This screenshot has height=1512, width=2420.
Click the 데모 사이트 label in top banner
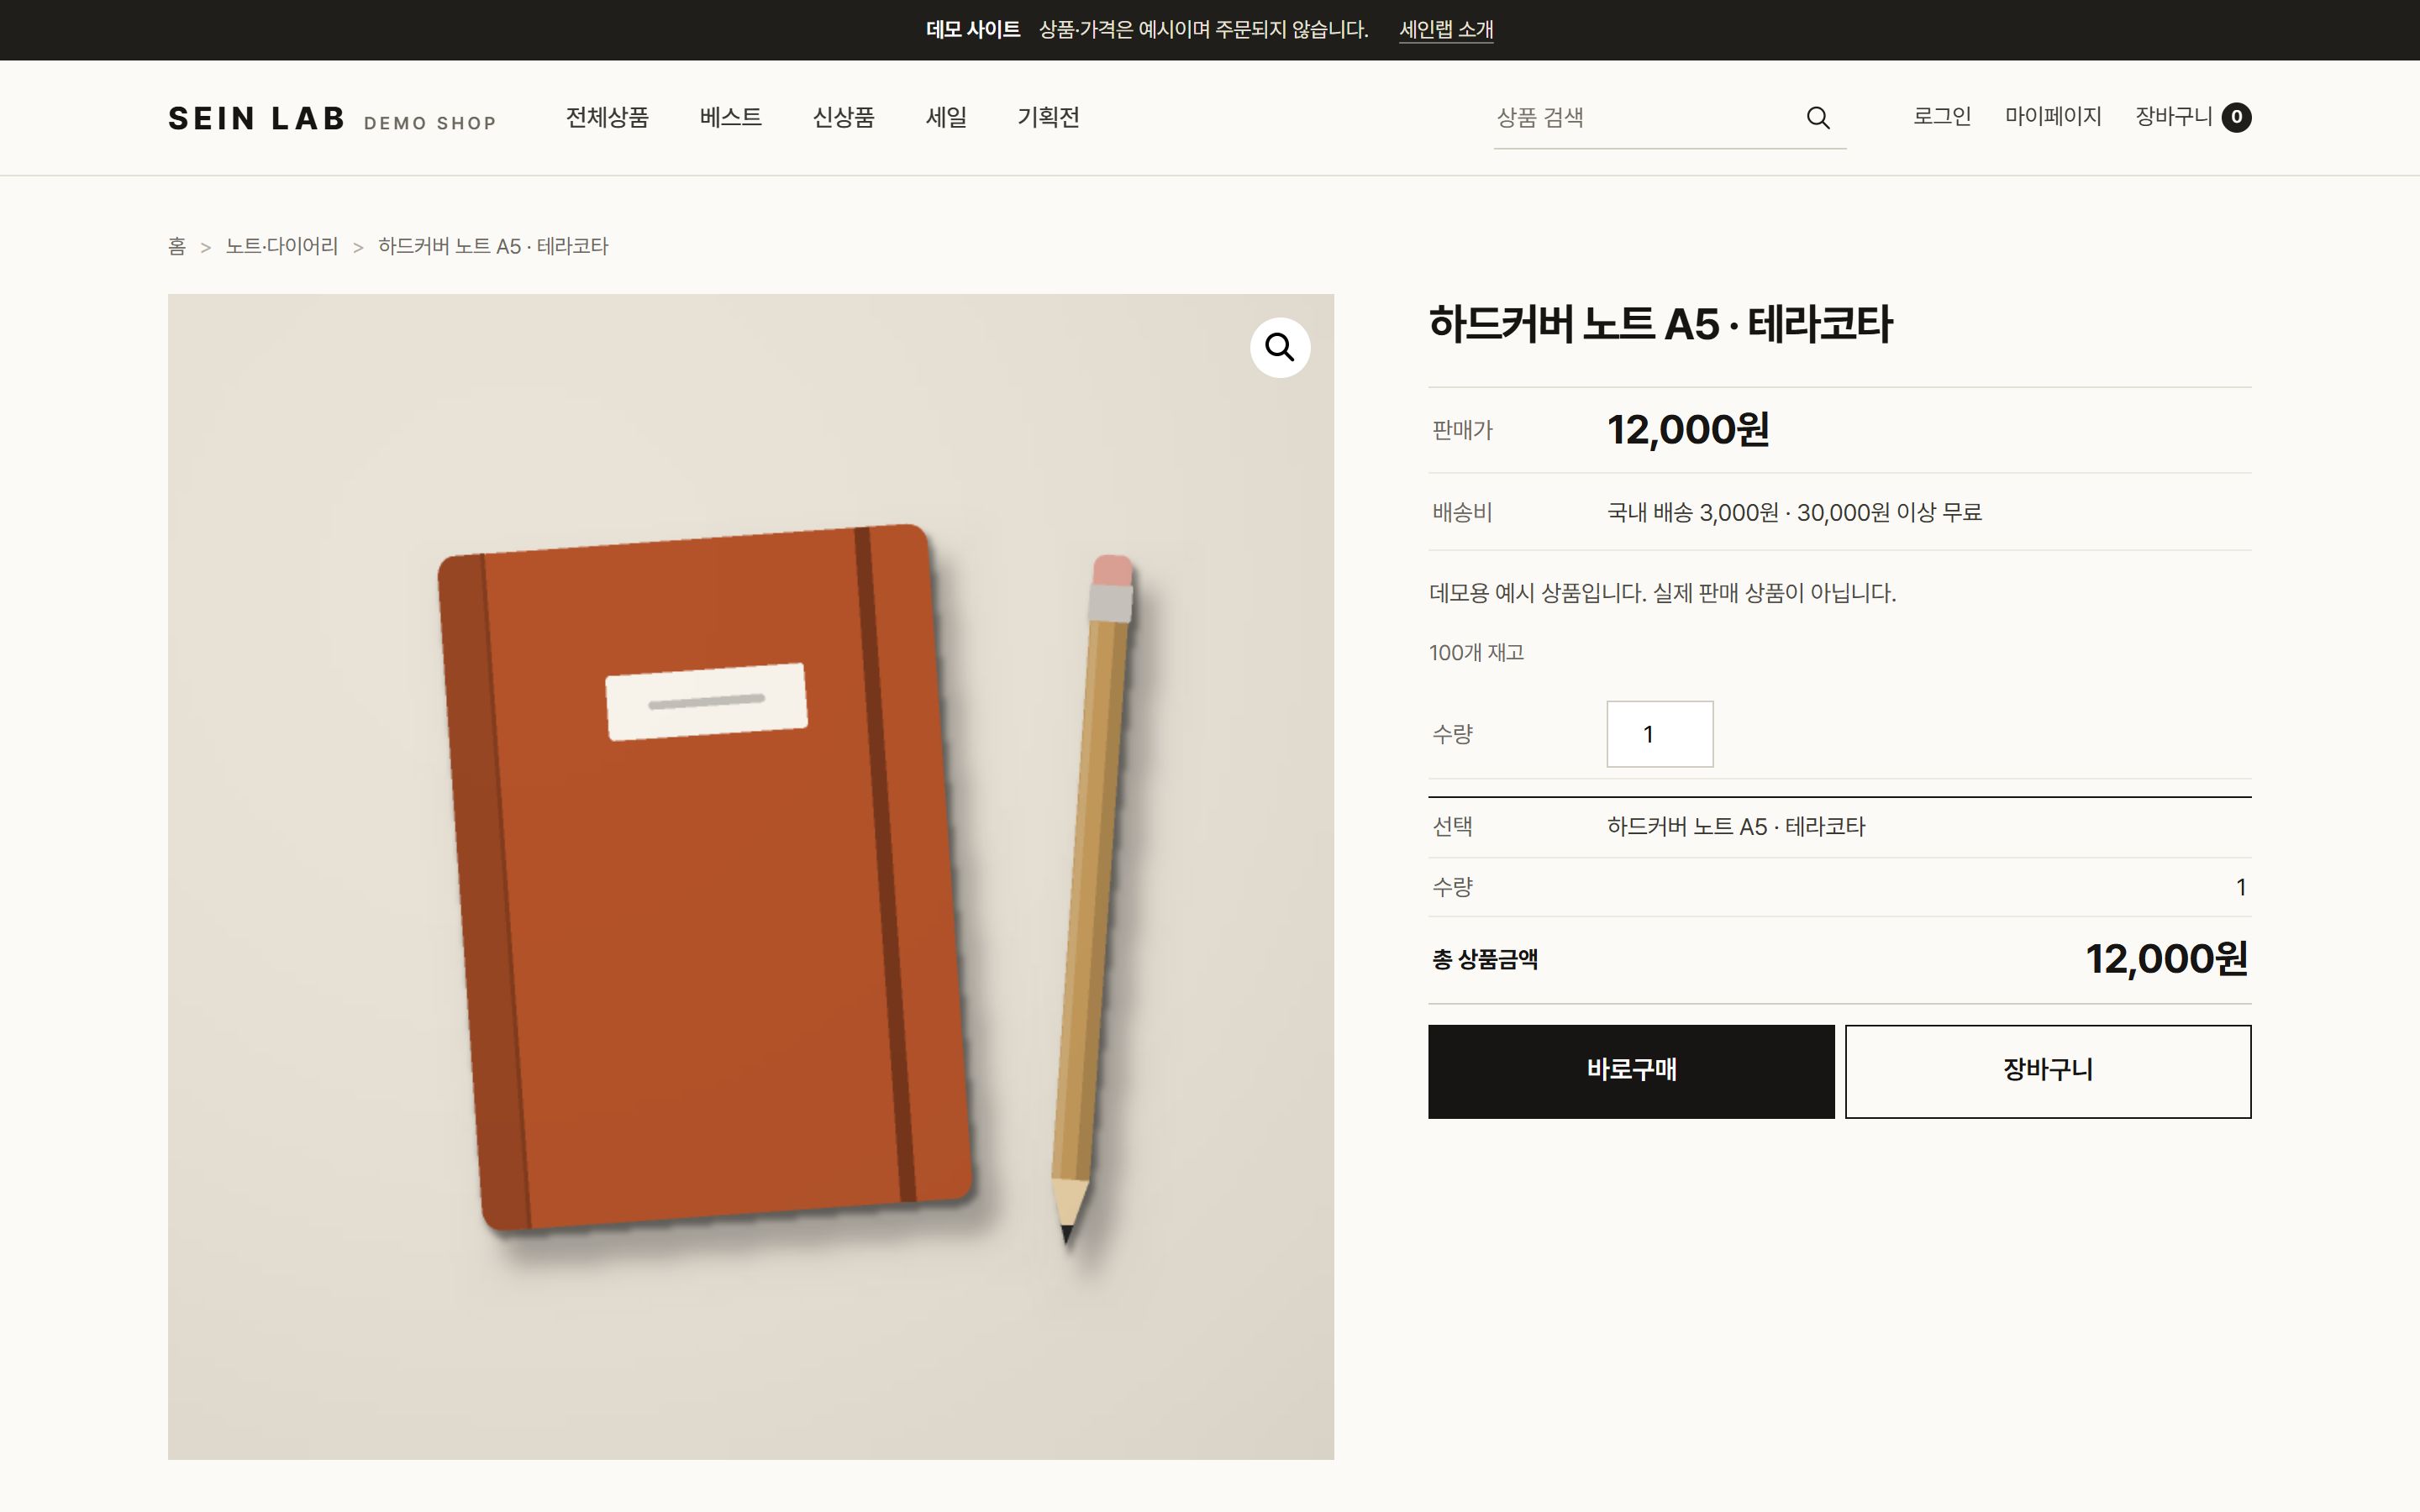[972, 30]
